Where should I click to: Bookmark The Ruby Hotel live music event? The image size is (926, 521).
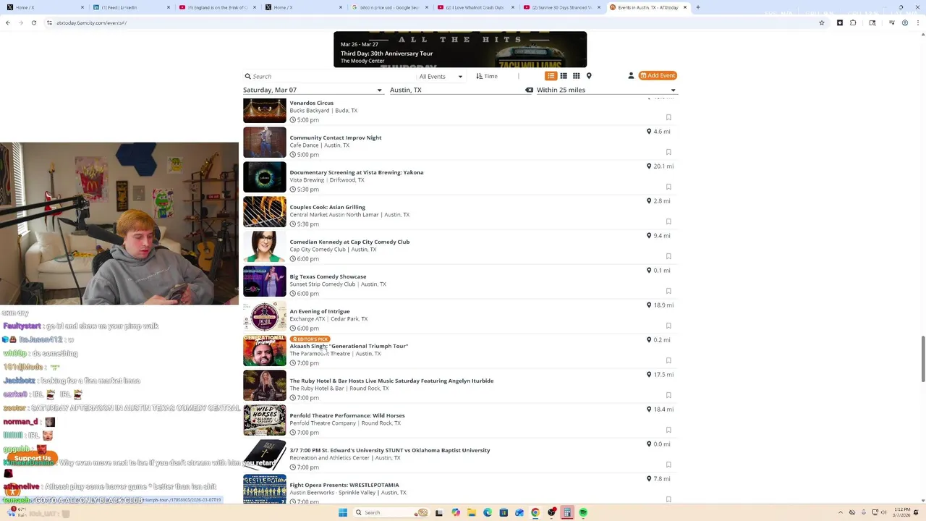668,395
